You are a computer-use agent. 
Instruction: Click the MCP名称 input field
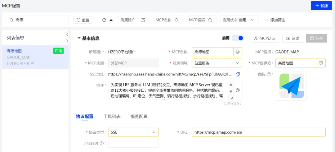(212, 52)
